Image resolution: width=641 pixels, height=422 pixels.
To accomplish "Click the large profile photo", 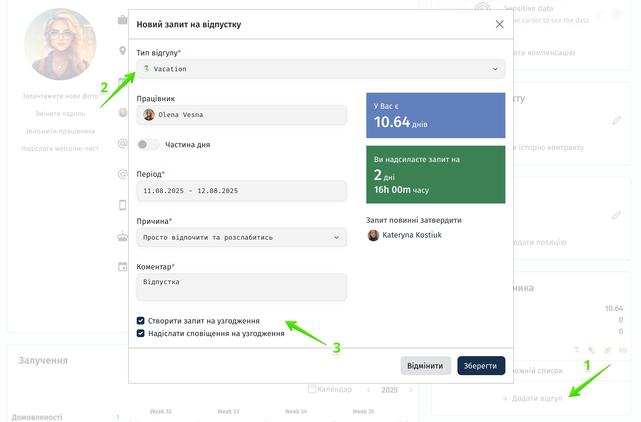I will tap(60, 44).
